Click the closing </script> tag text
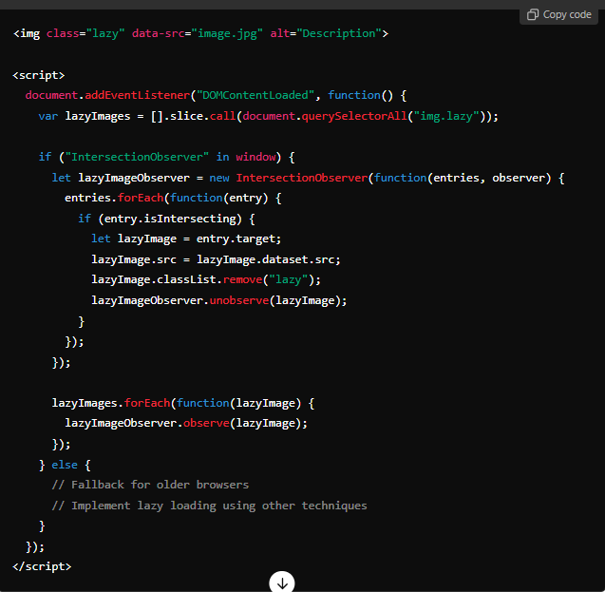This screenshot has width=605, height=592. coord(42,566)
